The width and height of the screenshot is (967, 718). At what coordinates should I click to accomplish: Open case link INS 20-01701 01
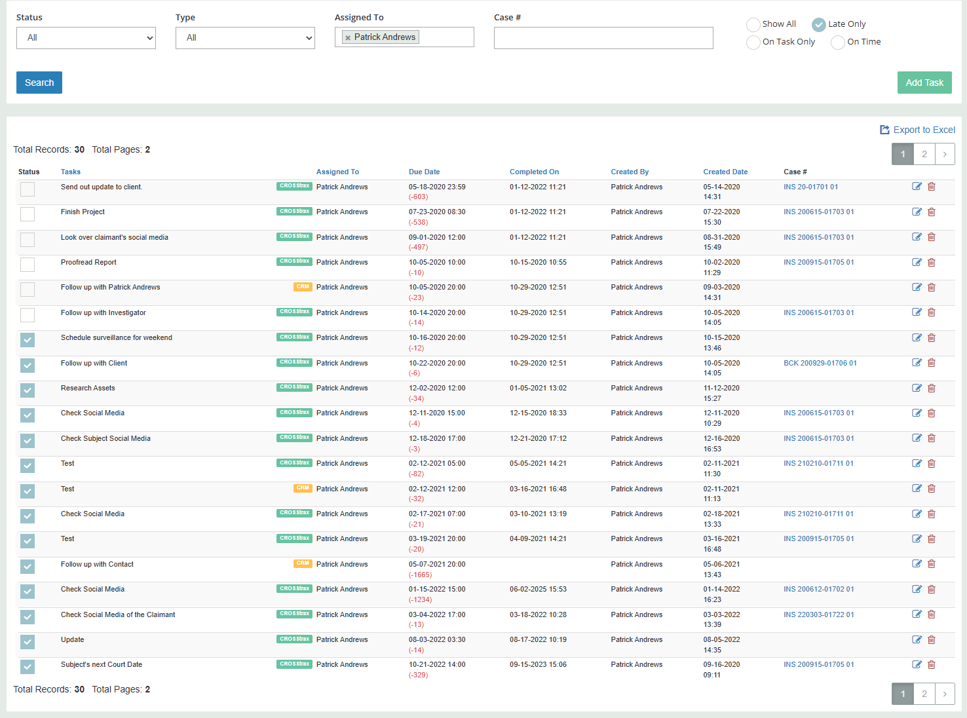pos(810,187)
